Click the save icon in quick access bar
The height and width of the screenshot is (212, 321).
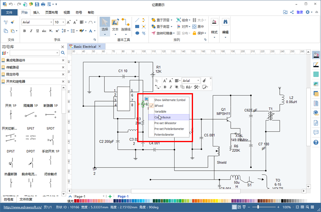[x=37, y=4]
